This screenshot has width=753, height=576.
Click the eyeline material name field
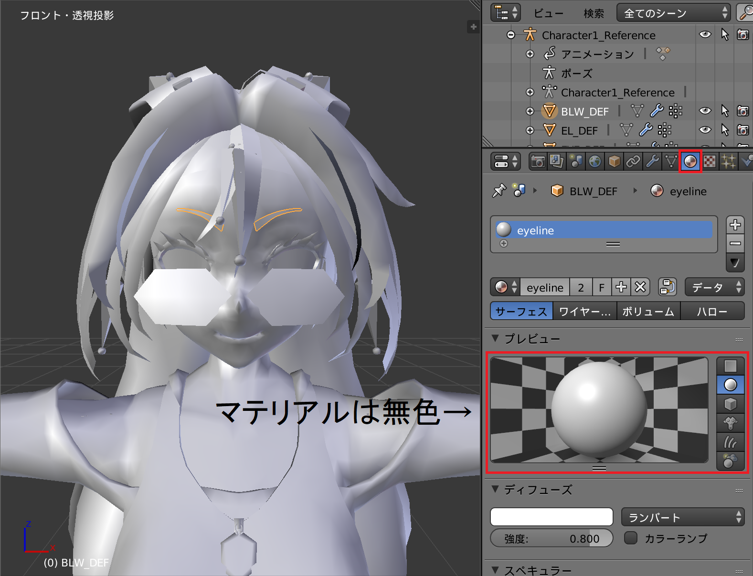[x=545, y=287]
